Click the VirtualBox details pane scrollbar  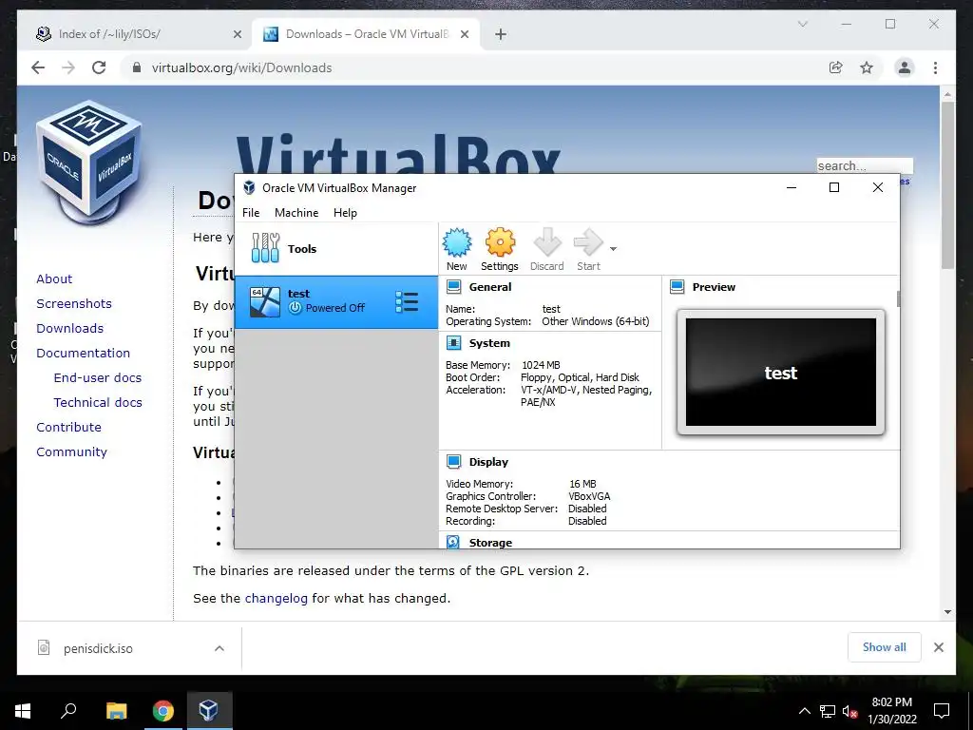click(x=898, y=298)
